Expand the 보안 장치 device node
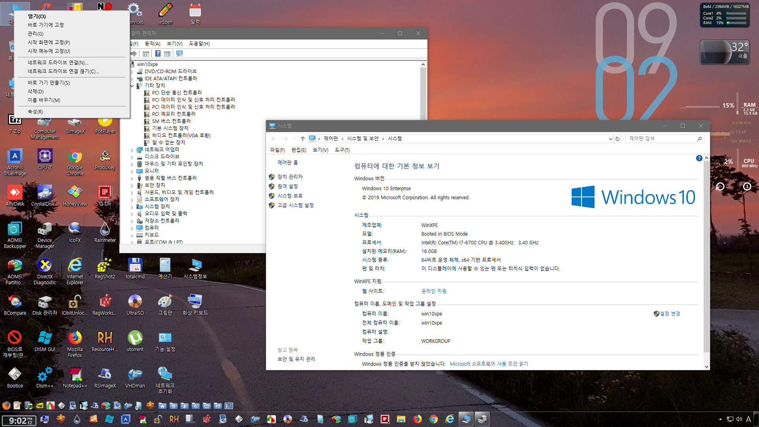Viewport: 759px width, 427px height. [132, 185]
